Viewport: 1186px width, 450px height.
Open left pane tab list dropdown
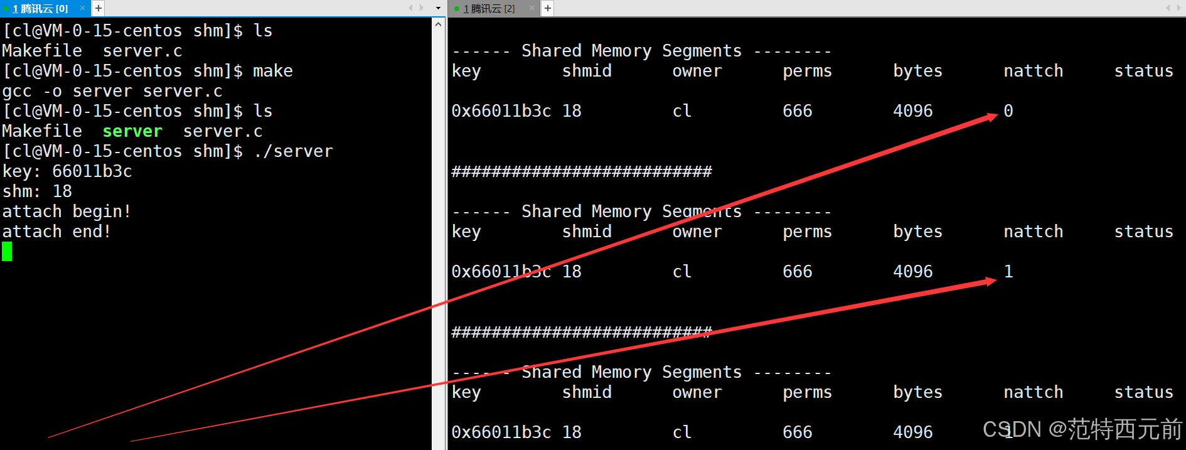coord(438,8)
